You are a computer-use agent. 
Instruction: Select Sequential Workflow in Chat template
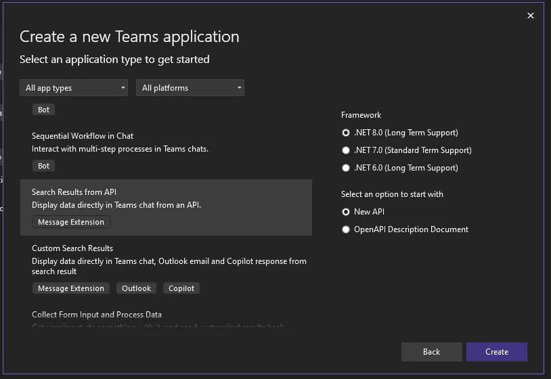166,151
